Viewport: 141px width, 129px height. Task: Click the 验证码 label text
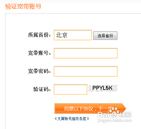coord(42,89)
